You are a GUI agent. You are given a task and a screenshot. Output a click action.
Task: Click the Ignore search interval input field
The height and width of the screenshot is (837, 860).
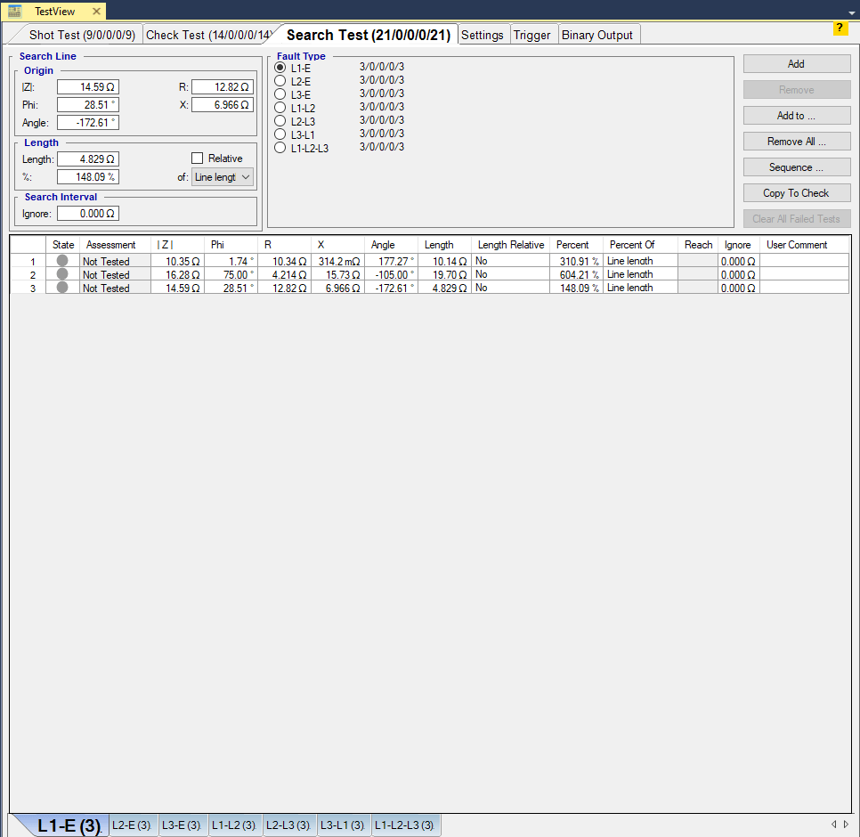[x=88, y=214]
